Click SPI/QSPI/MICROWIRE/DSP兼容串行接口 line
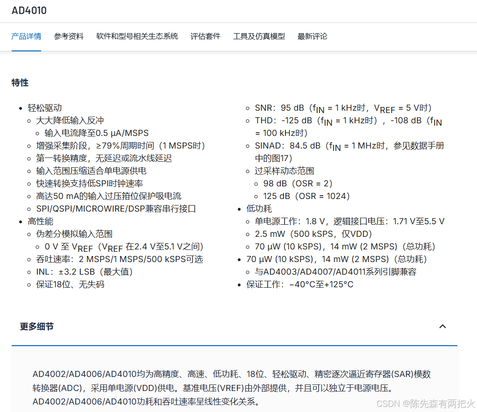 coord(116,209)
